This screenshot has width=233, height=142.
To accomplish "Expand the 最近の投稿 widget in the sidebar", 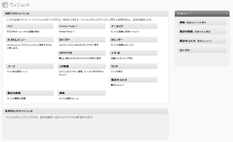I will tap(224, 32).
